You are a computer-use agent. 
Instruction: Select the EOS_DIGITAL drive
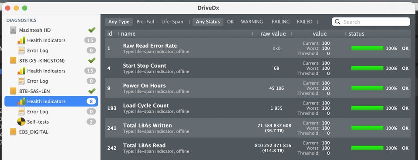(x=34, y=132)
